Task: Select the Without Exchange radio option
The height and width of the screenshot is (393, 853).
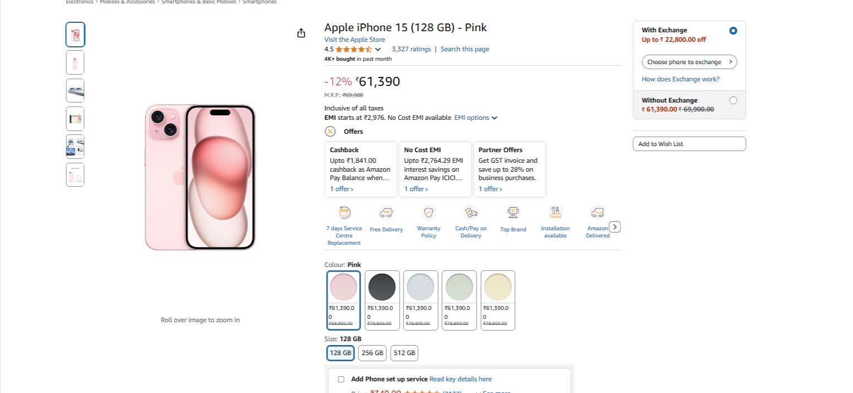Action: [x=733, y=100]
